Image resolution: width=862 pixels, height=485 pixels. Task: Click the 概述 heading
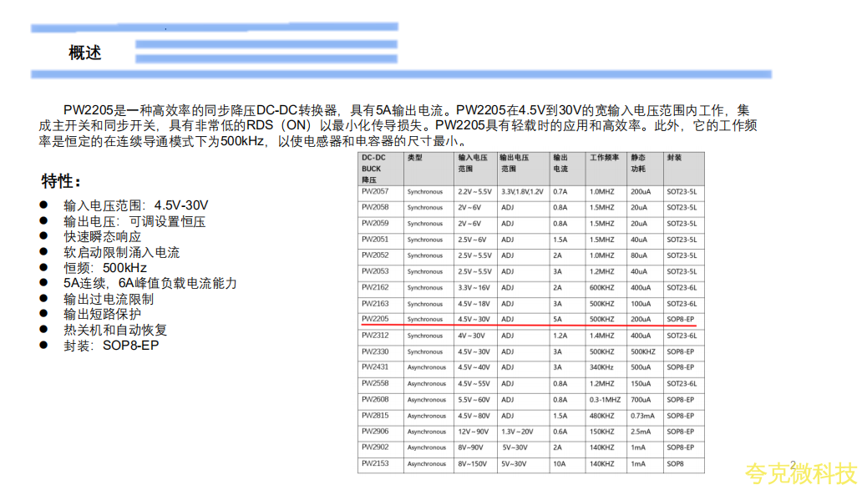tap(85, 53)
